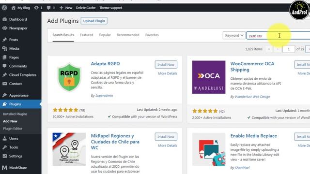Screen dimensions: 310x174
Task: Click the comments bubble icon in admin bar
Action: [x=48, y=8]
